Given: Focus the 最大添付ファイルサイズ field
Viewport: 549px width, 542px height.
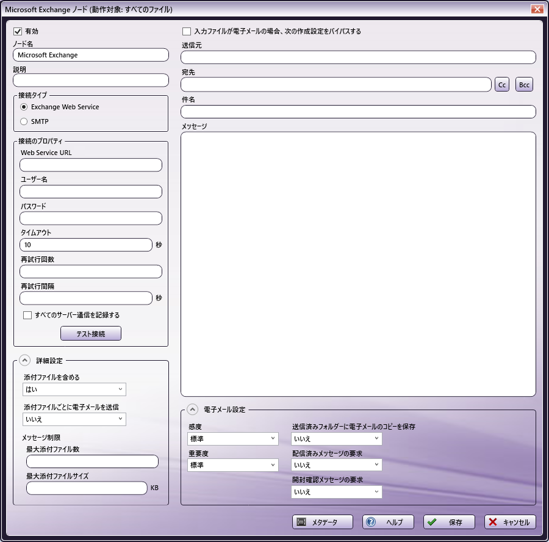Looking at the screenshot, I should point(87,488).
